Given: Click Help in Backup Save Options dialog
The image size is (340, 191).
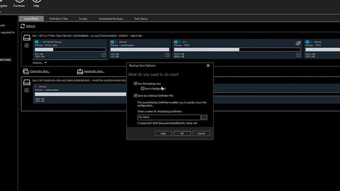Looking at the screenshot, I should coord(163,133).
